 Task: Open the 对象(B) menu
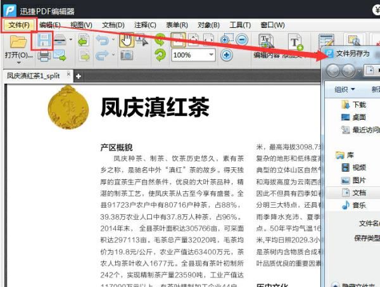pos(208,25)
